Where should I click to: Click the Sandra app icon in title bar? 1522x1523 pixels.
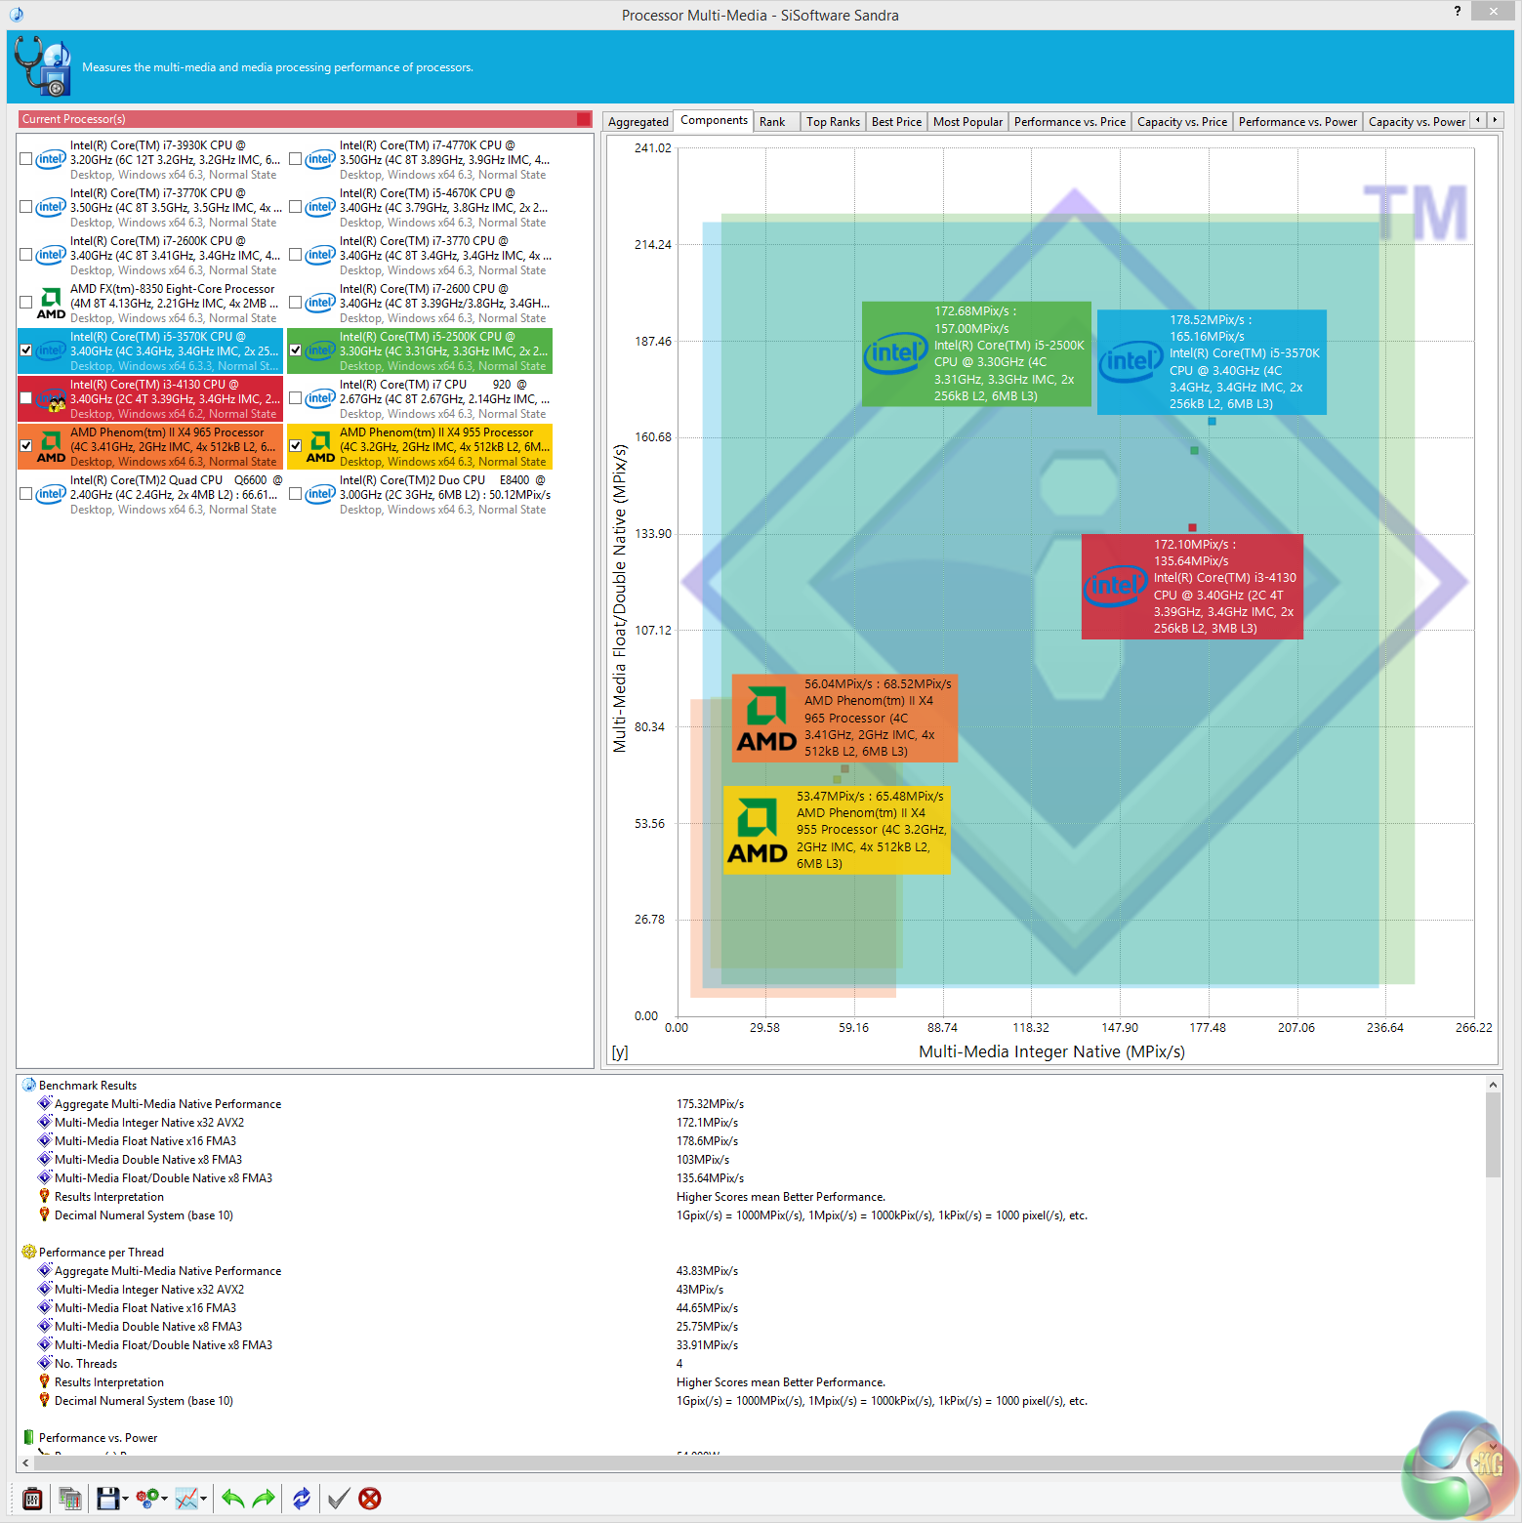pos(17,15)
